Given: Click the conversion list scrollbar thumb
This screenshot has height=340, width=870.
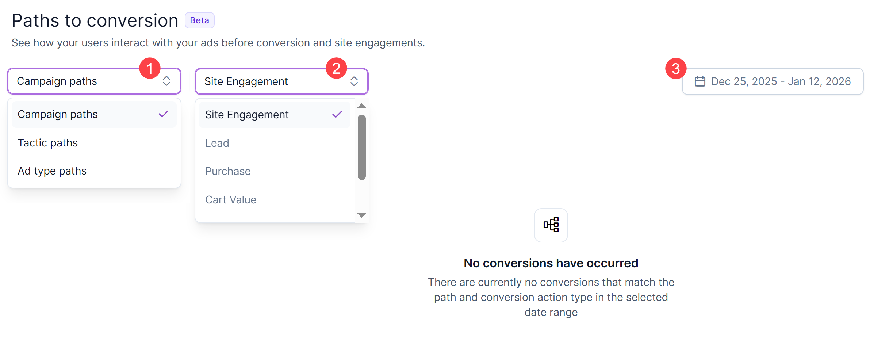Looking at the screenshot, I should tap(362, 148).
